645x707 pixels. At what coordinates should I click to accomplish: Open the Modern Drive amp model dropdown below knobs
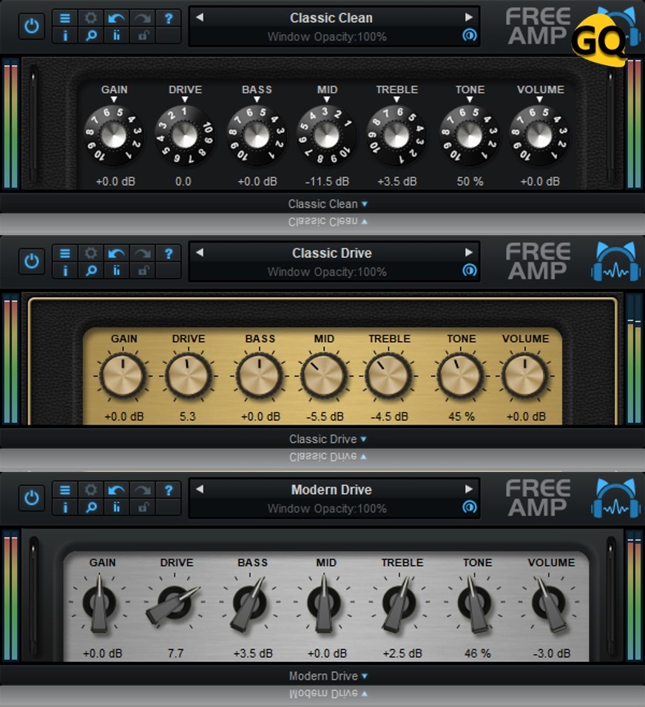328,676
